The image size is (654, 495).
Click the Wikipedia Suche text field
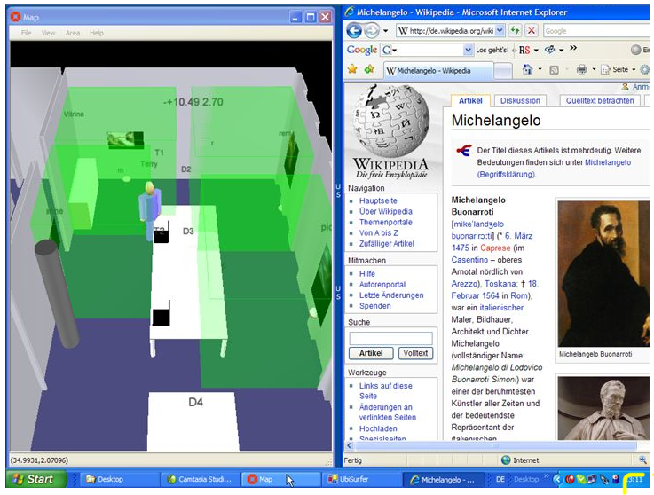click(390, 338)
